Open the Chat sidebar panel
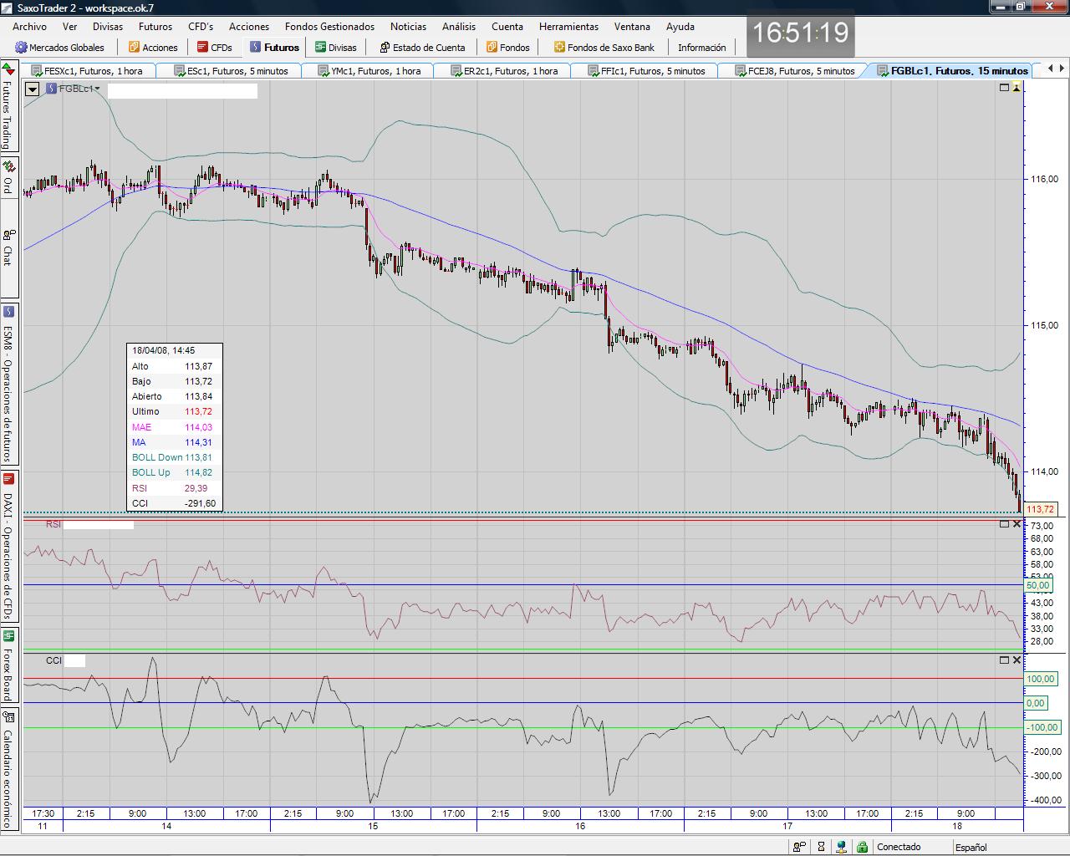This screenshot has width=1070, height=856. [x=8, y=247]
